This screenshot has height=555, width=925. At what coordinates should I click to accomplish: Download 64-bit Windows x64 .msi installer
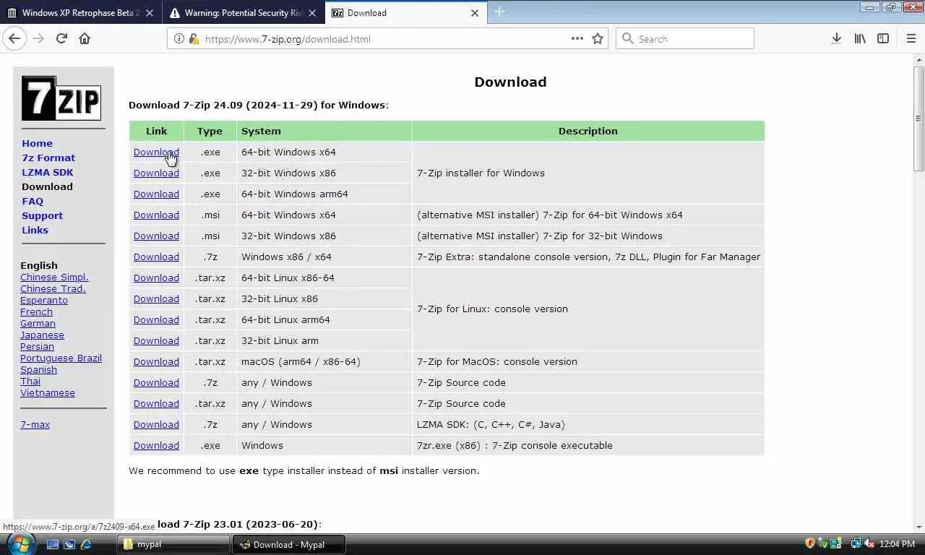pyautogui.click(x=156, y=215)
